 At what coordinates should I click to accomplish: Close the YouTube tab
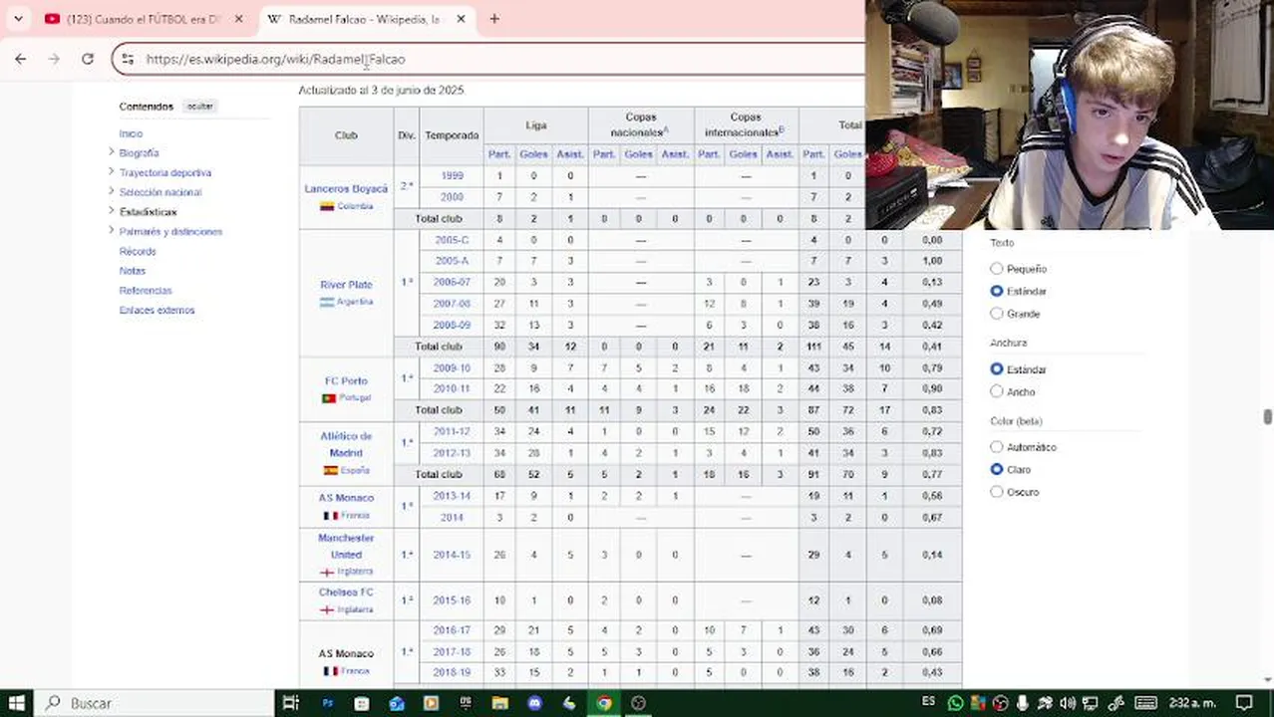click(240, 19)
